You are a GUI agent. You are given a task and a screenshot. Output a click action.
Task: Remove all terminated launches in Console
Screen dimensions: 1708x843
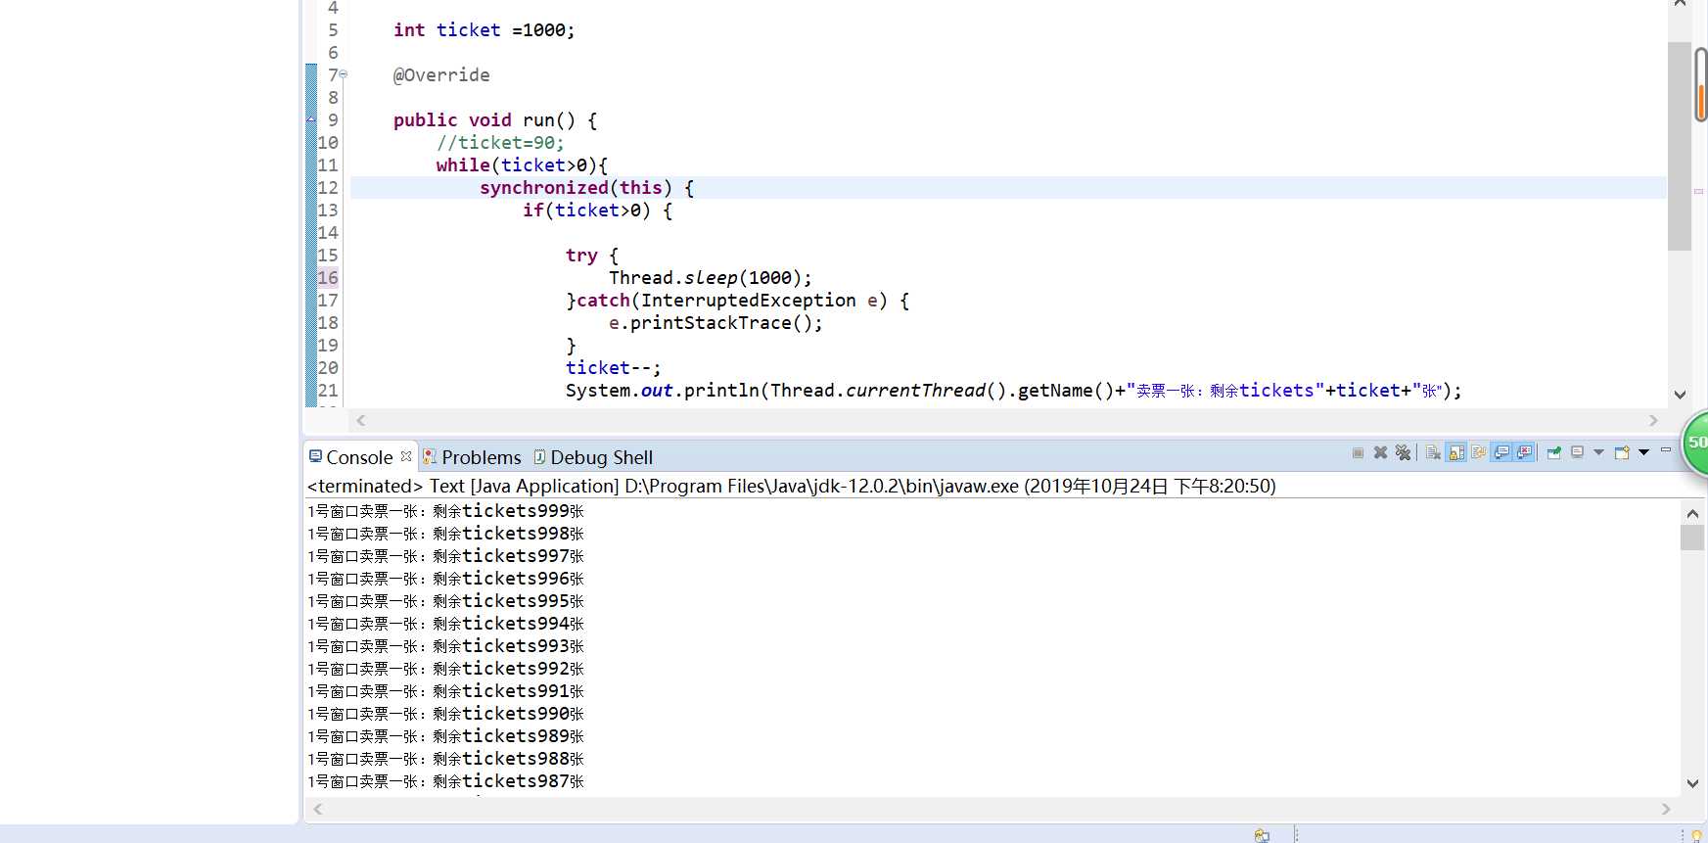(1404, 452)
